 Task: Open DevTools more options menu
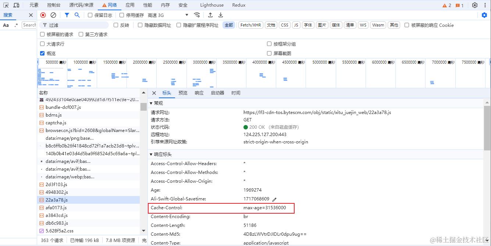(485, 5)
